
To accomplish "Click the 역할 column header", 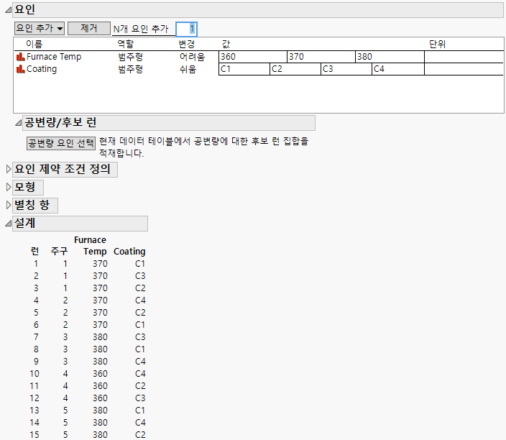I will [126, 45].
